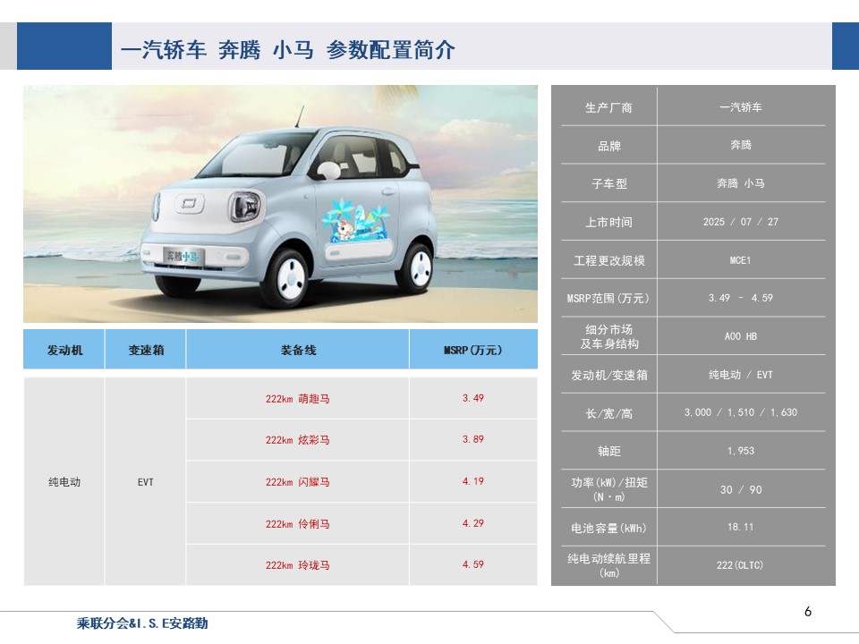Click the '发动机/变速箱' label in the spec table

coord(609,375)
